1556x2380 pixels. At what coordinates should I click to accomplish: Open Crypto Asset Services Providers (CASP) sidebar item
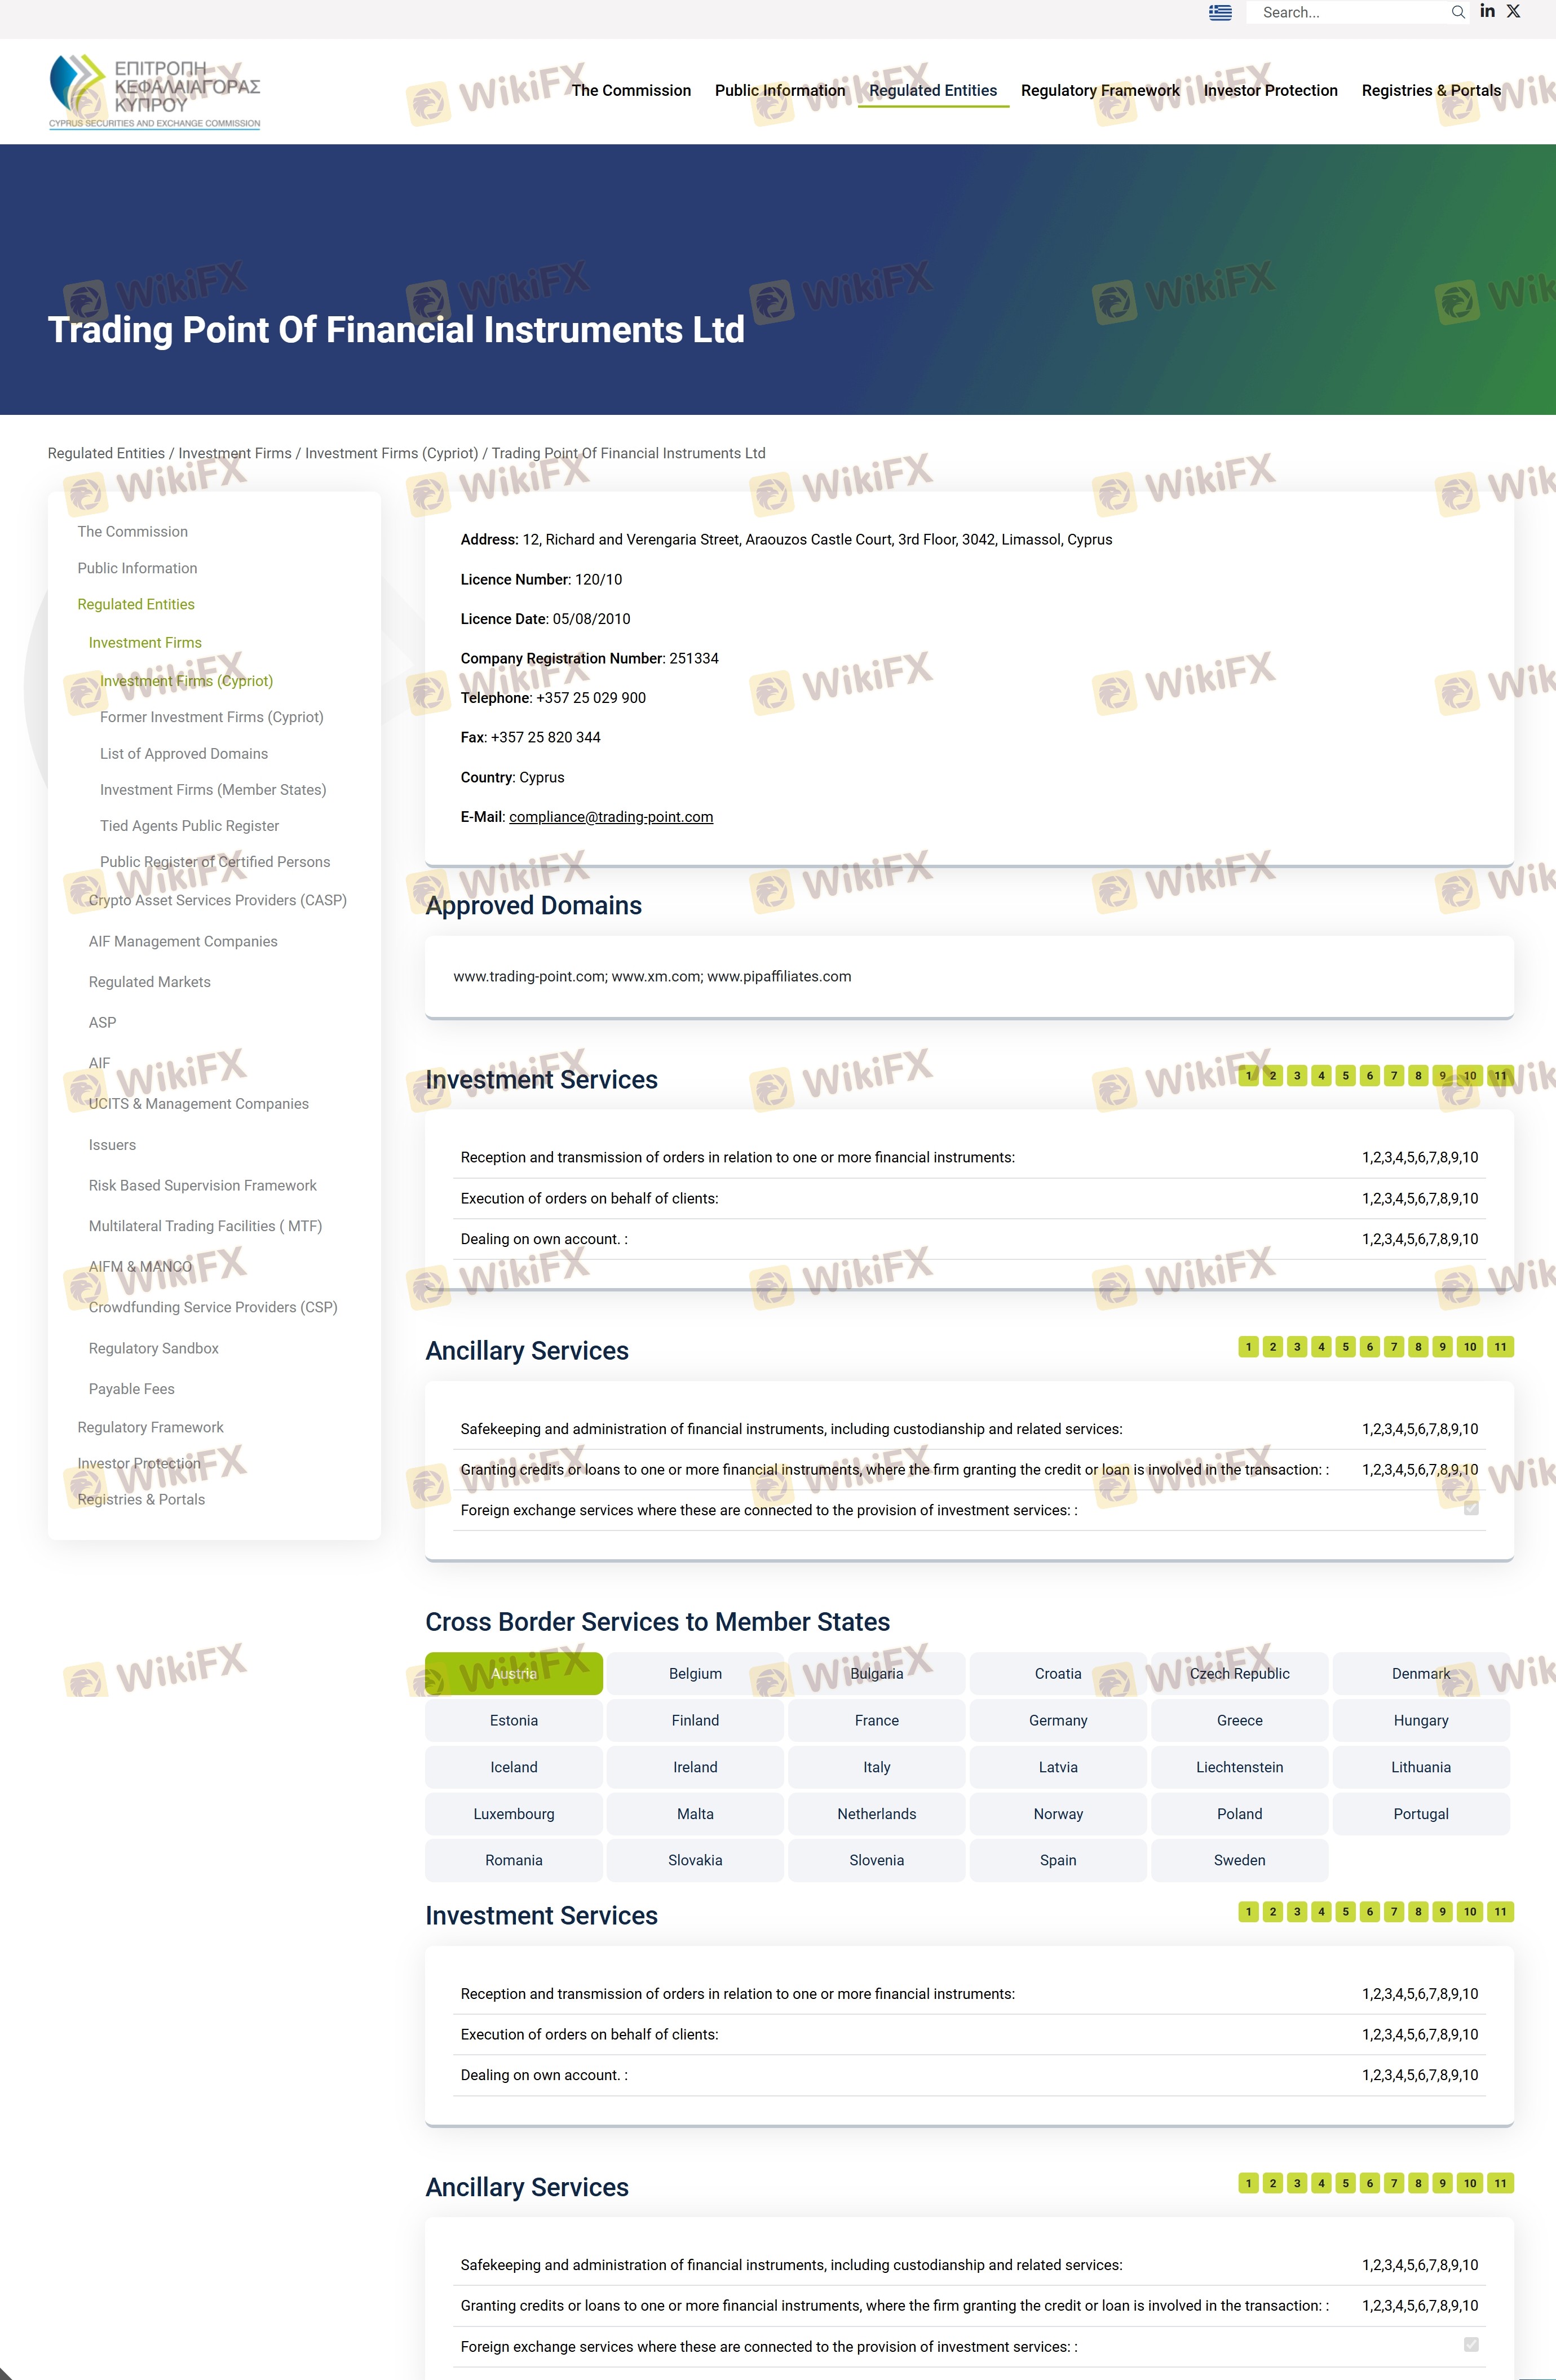point(218,900)
